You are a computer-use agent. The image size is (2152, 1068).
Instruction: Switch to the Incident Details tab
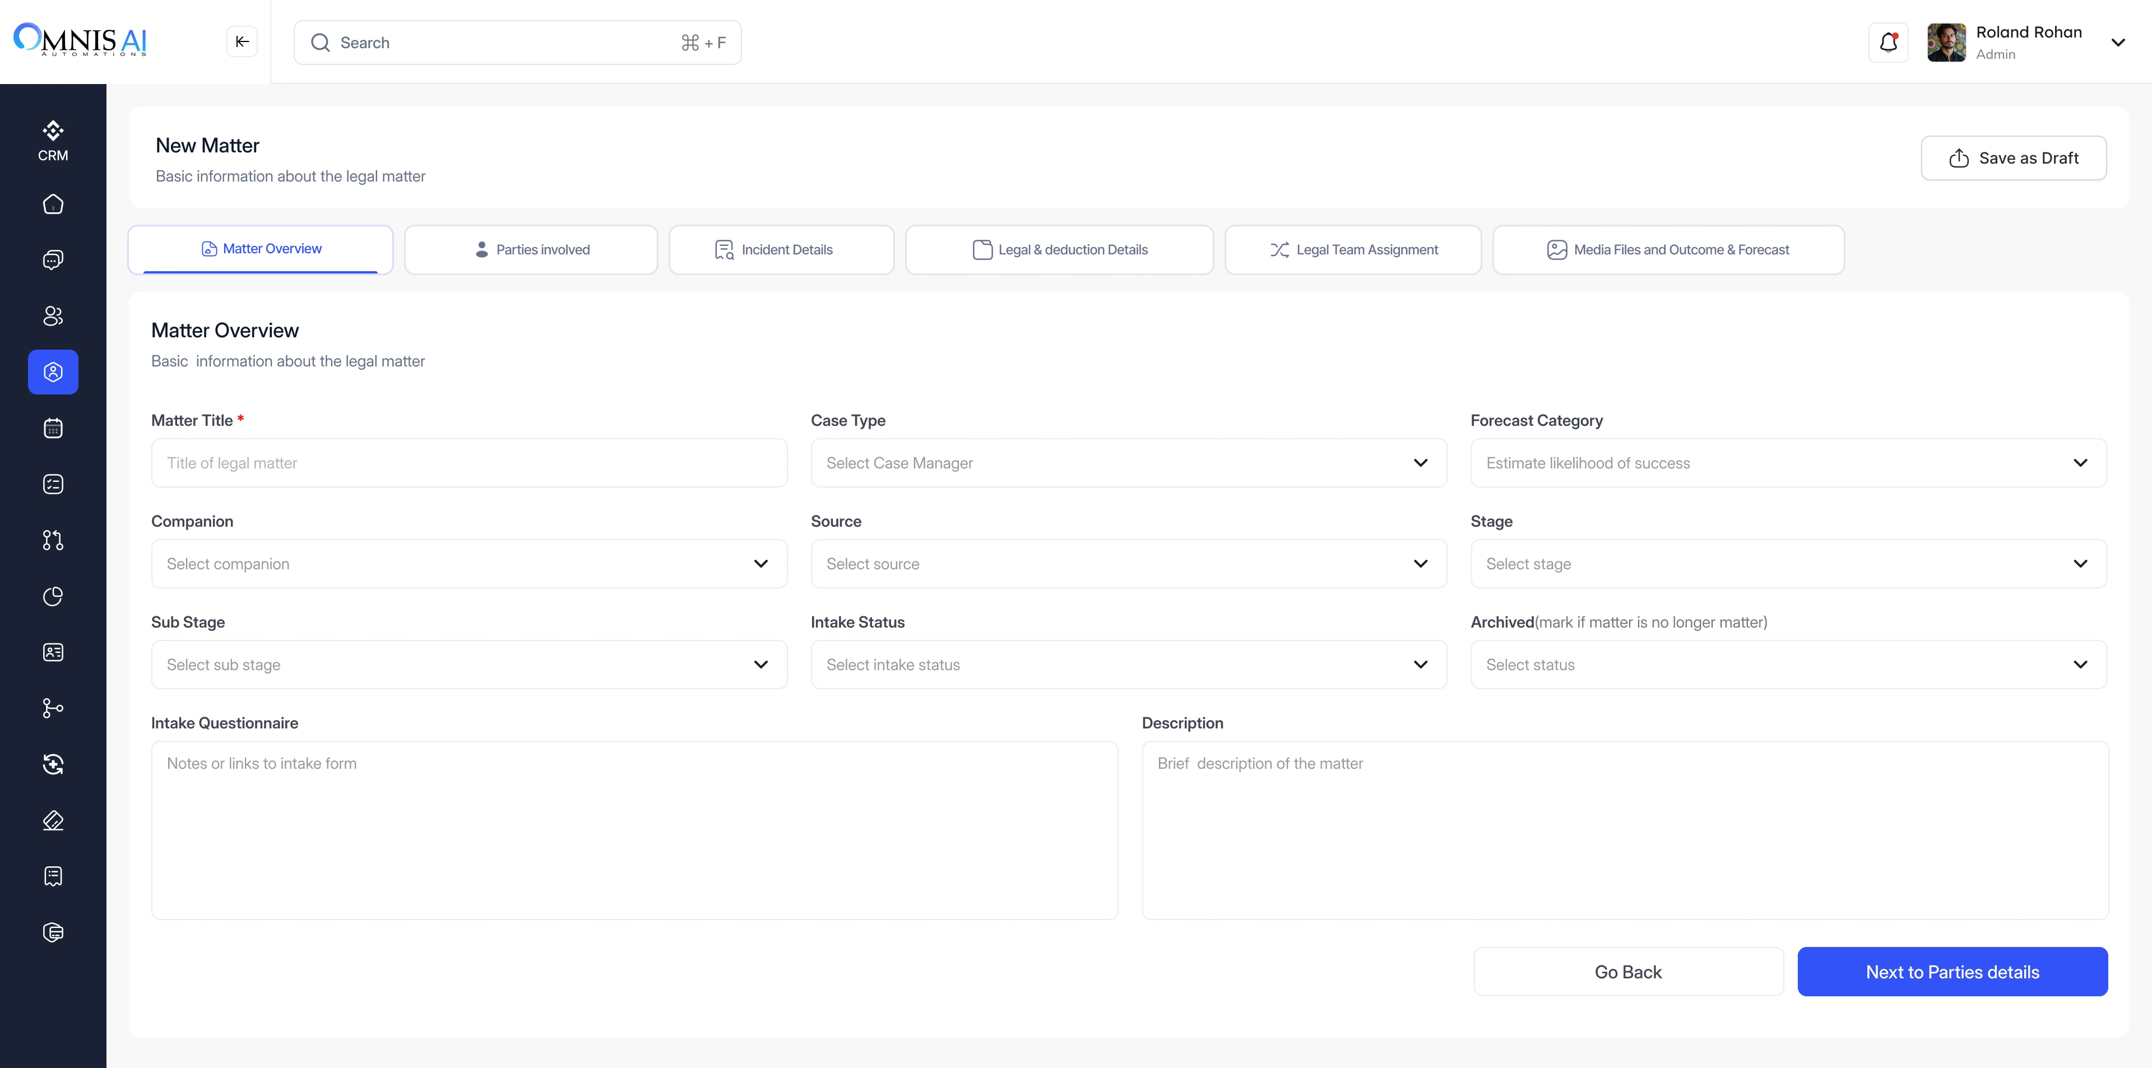pyautogui.click(x=782, y=250)
